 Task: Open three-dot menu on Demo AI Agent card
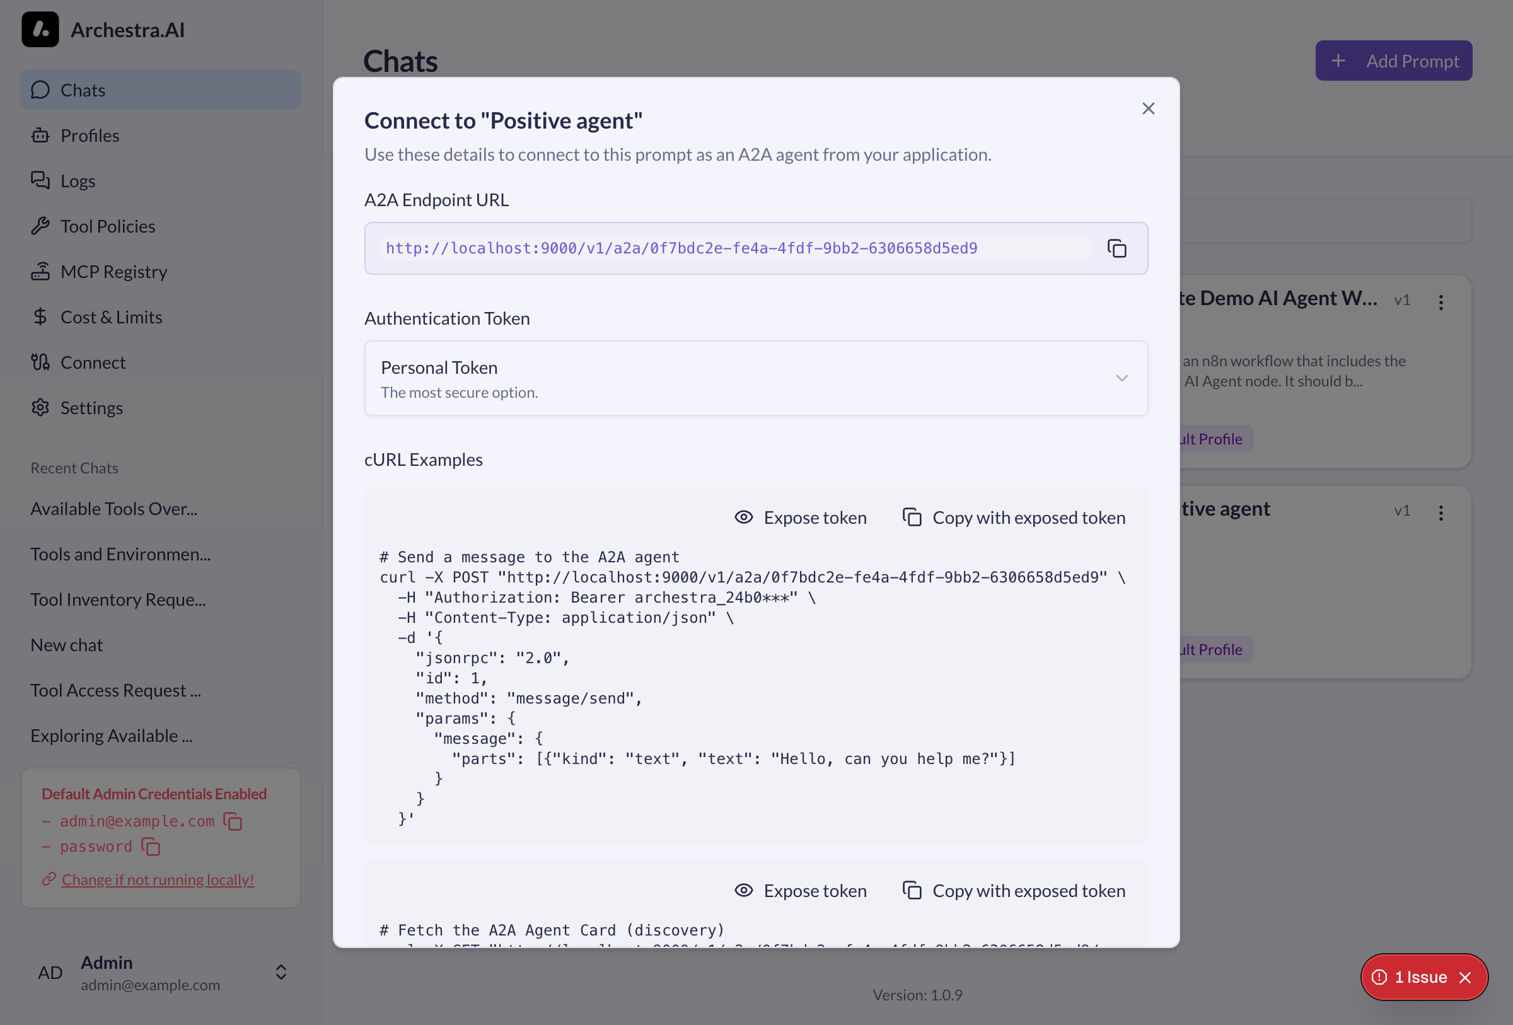(x=1441, y=302)
